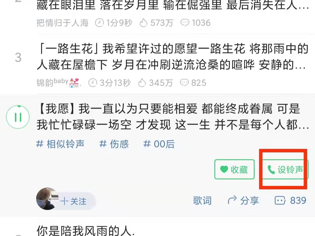This screenshot has width=315, height=236.
Task: Open 歌词 lyrics view
Action: [202, 200]
